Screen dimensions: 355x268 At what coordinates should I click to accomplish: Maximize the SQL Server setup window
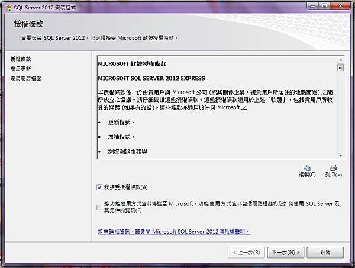324,6
